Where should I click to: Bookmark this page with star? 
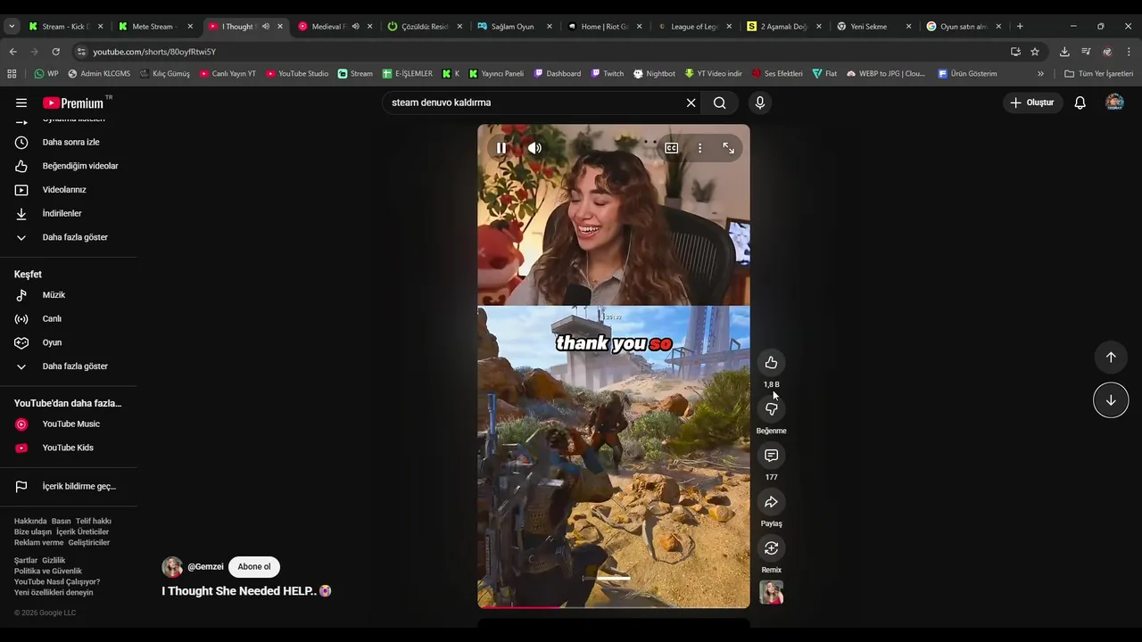click(1035, 52)
